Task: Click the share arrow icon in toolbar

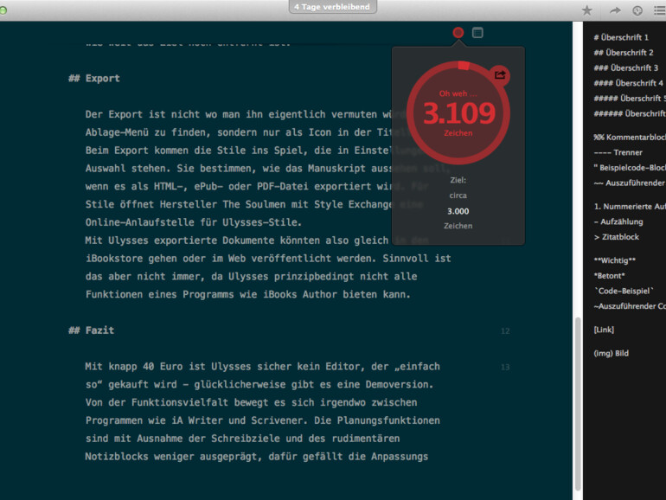Action: pyautogui.click(x=615, y=10)
